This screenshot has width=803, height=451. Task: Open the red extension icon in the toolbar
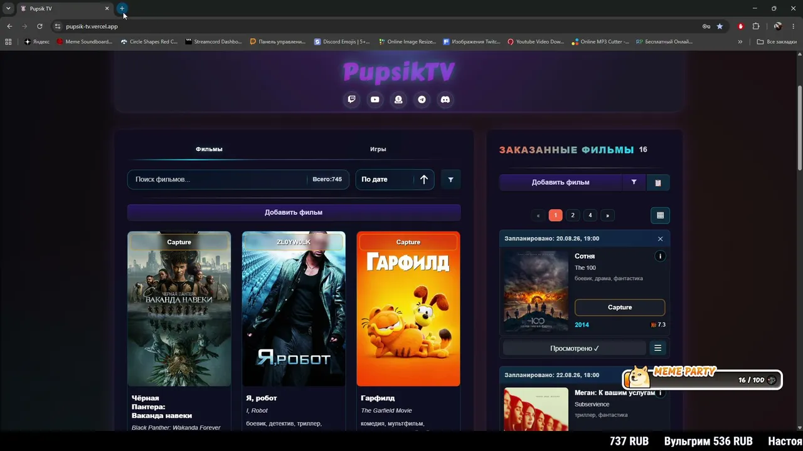point(741,26)
